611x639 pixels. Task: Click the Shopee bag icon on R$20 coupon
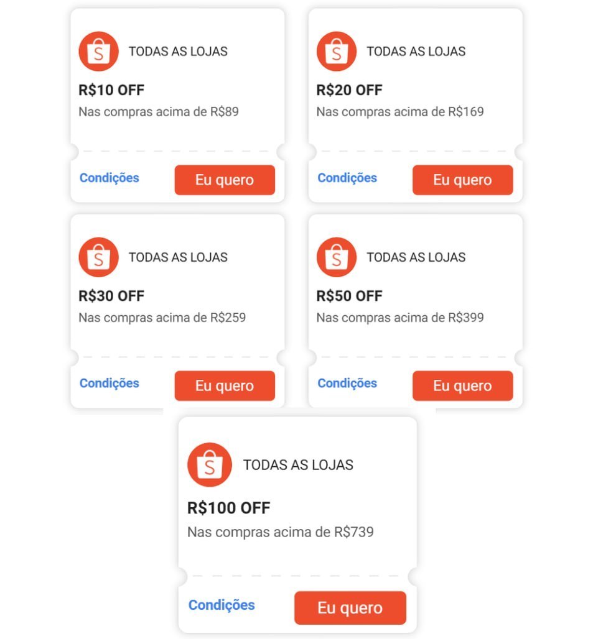coord(337,52)
